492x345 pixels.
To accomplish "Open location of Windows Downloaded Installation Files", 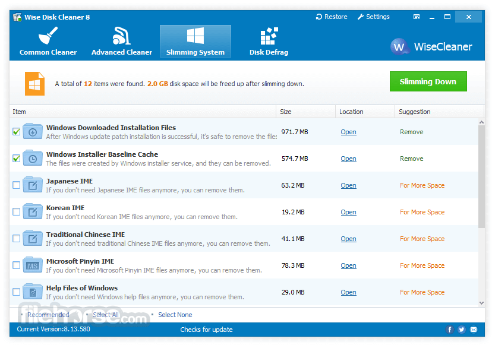I will point(348,132).
